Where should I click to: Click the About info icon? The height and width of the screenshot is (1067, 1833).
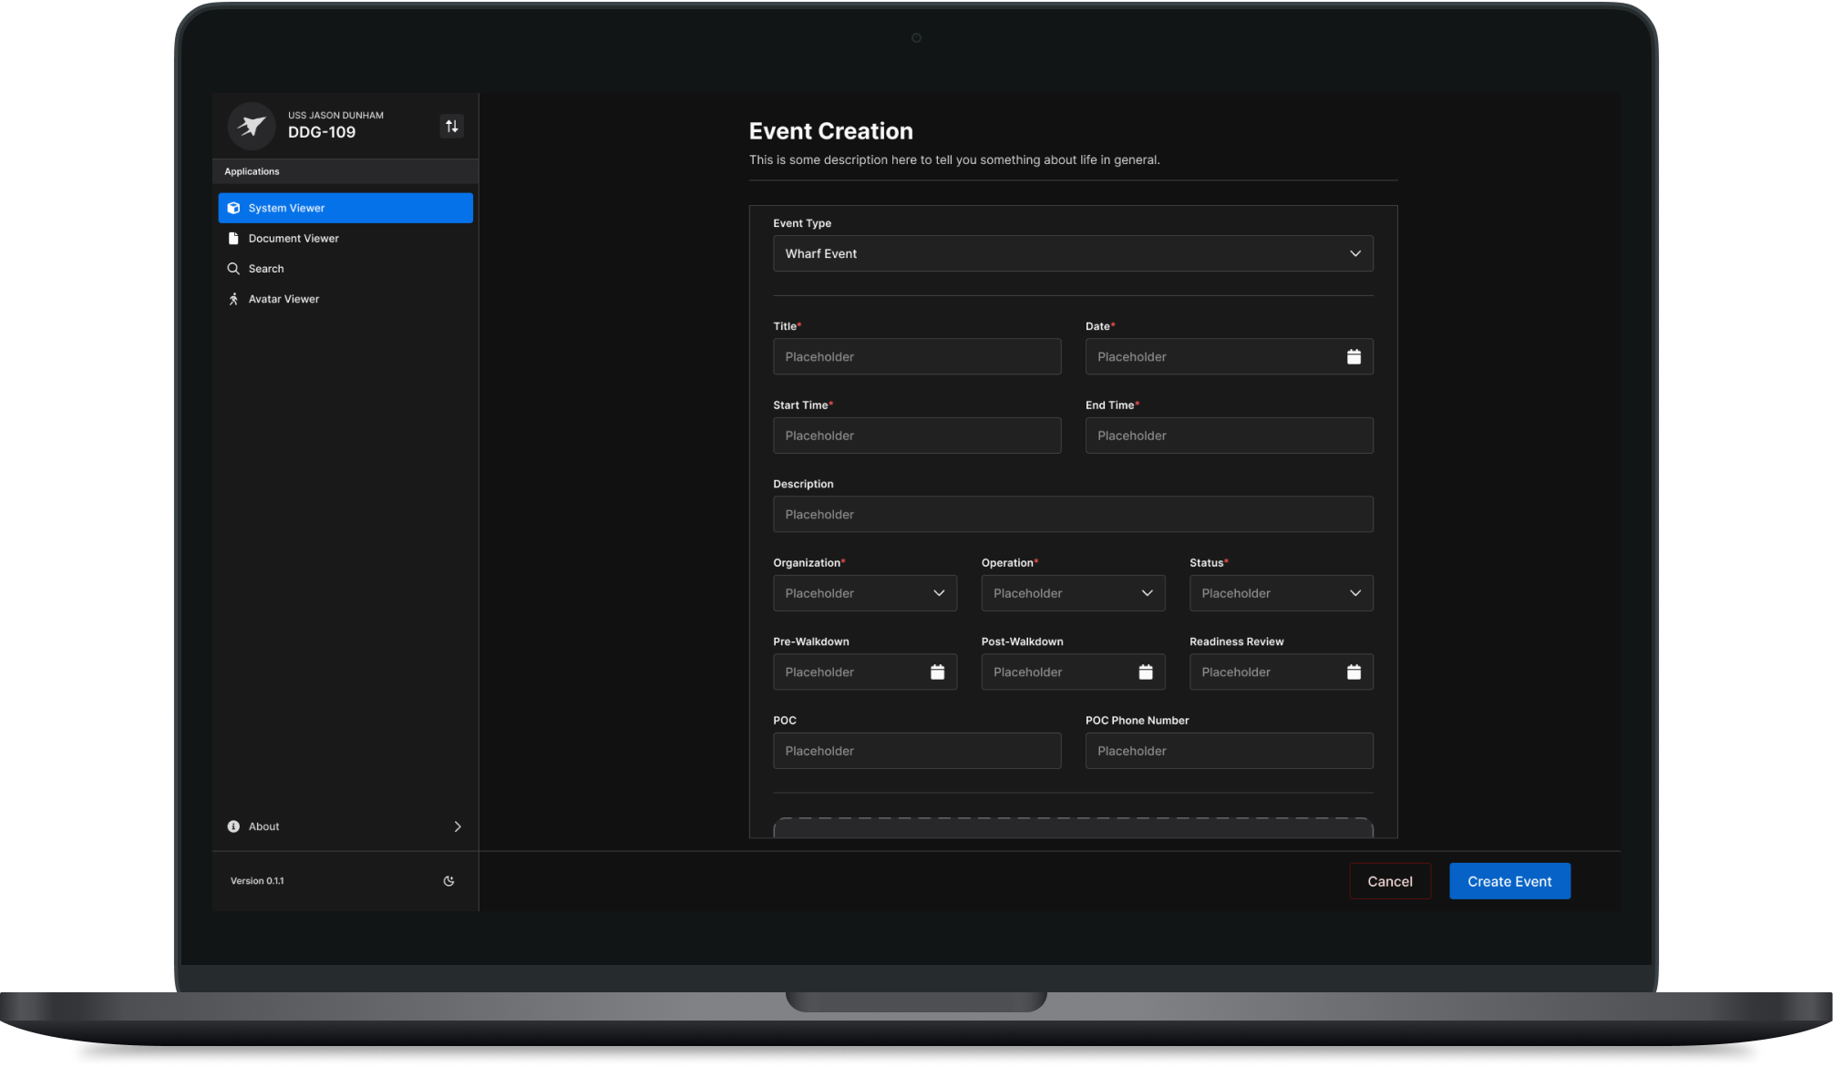tap(233, 826)
